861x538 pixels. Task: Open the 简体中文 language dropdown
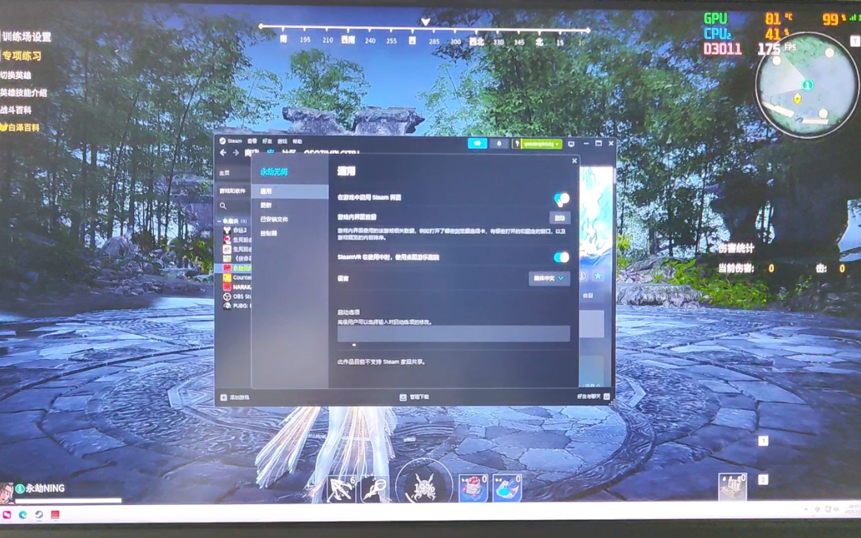point(549,278)
